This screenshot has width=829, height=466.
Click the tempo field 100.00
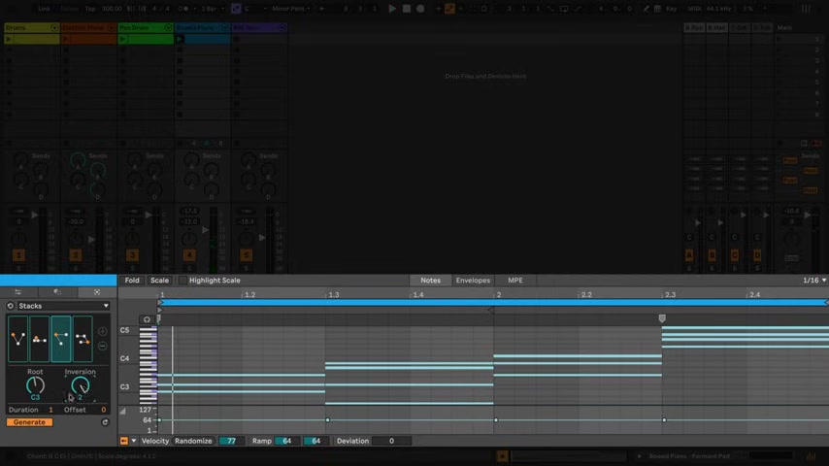[x=112, y=9]
